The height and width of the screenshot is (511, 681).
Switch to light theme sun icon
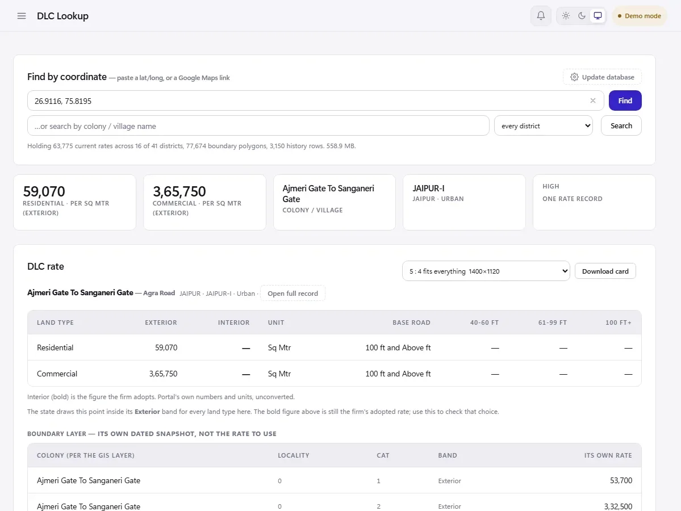(x=566, y=16)
